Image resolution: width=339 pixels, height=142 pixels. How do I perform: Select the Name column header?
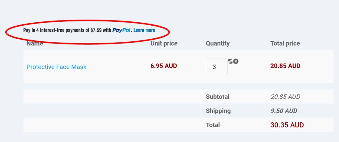pyautogui.click(x=35, y=44)
